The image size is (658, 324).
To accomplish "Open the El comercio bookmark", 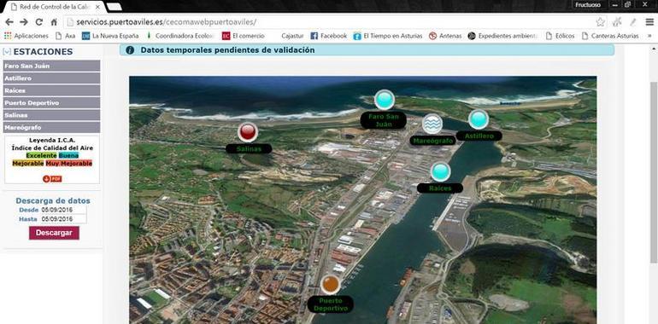I will 244,36.
